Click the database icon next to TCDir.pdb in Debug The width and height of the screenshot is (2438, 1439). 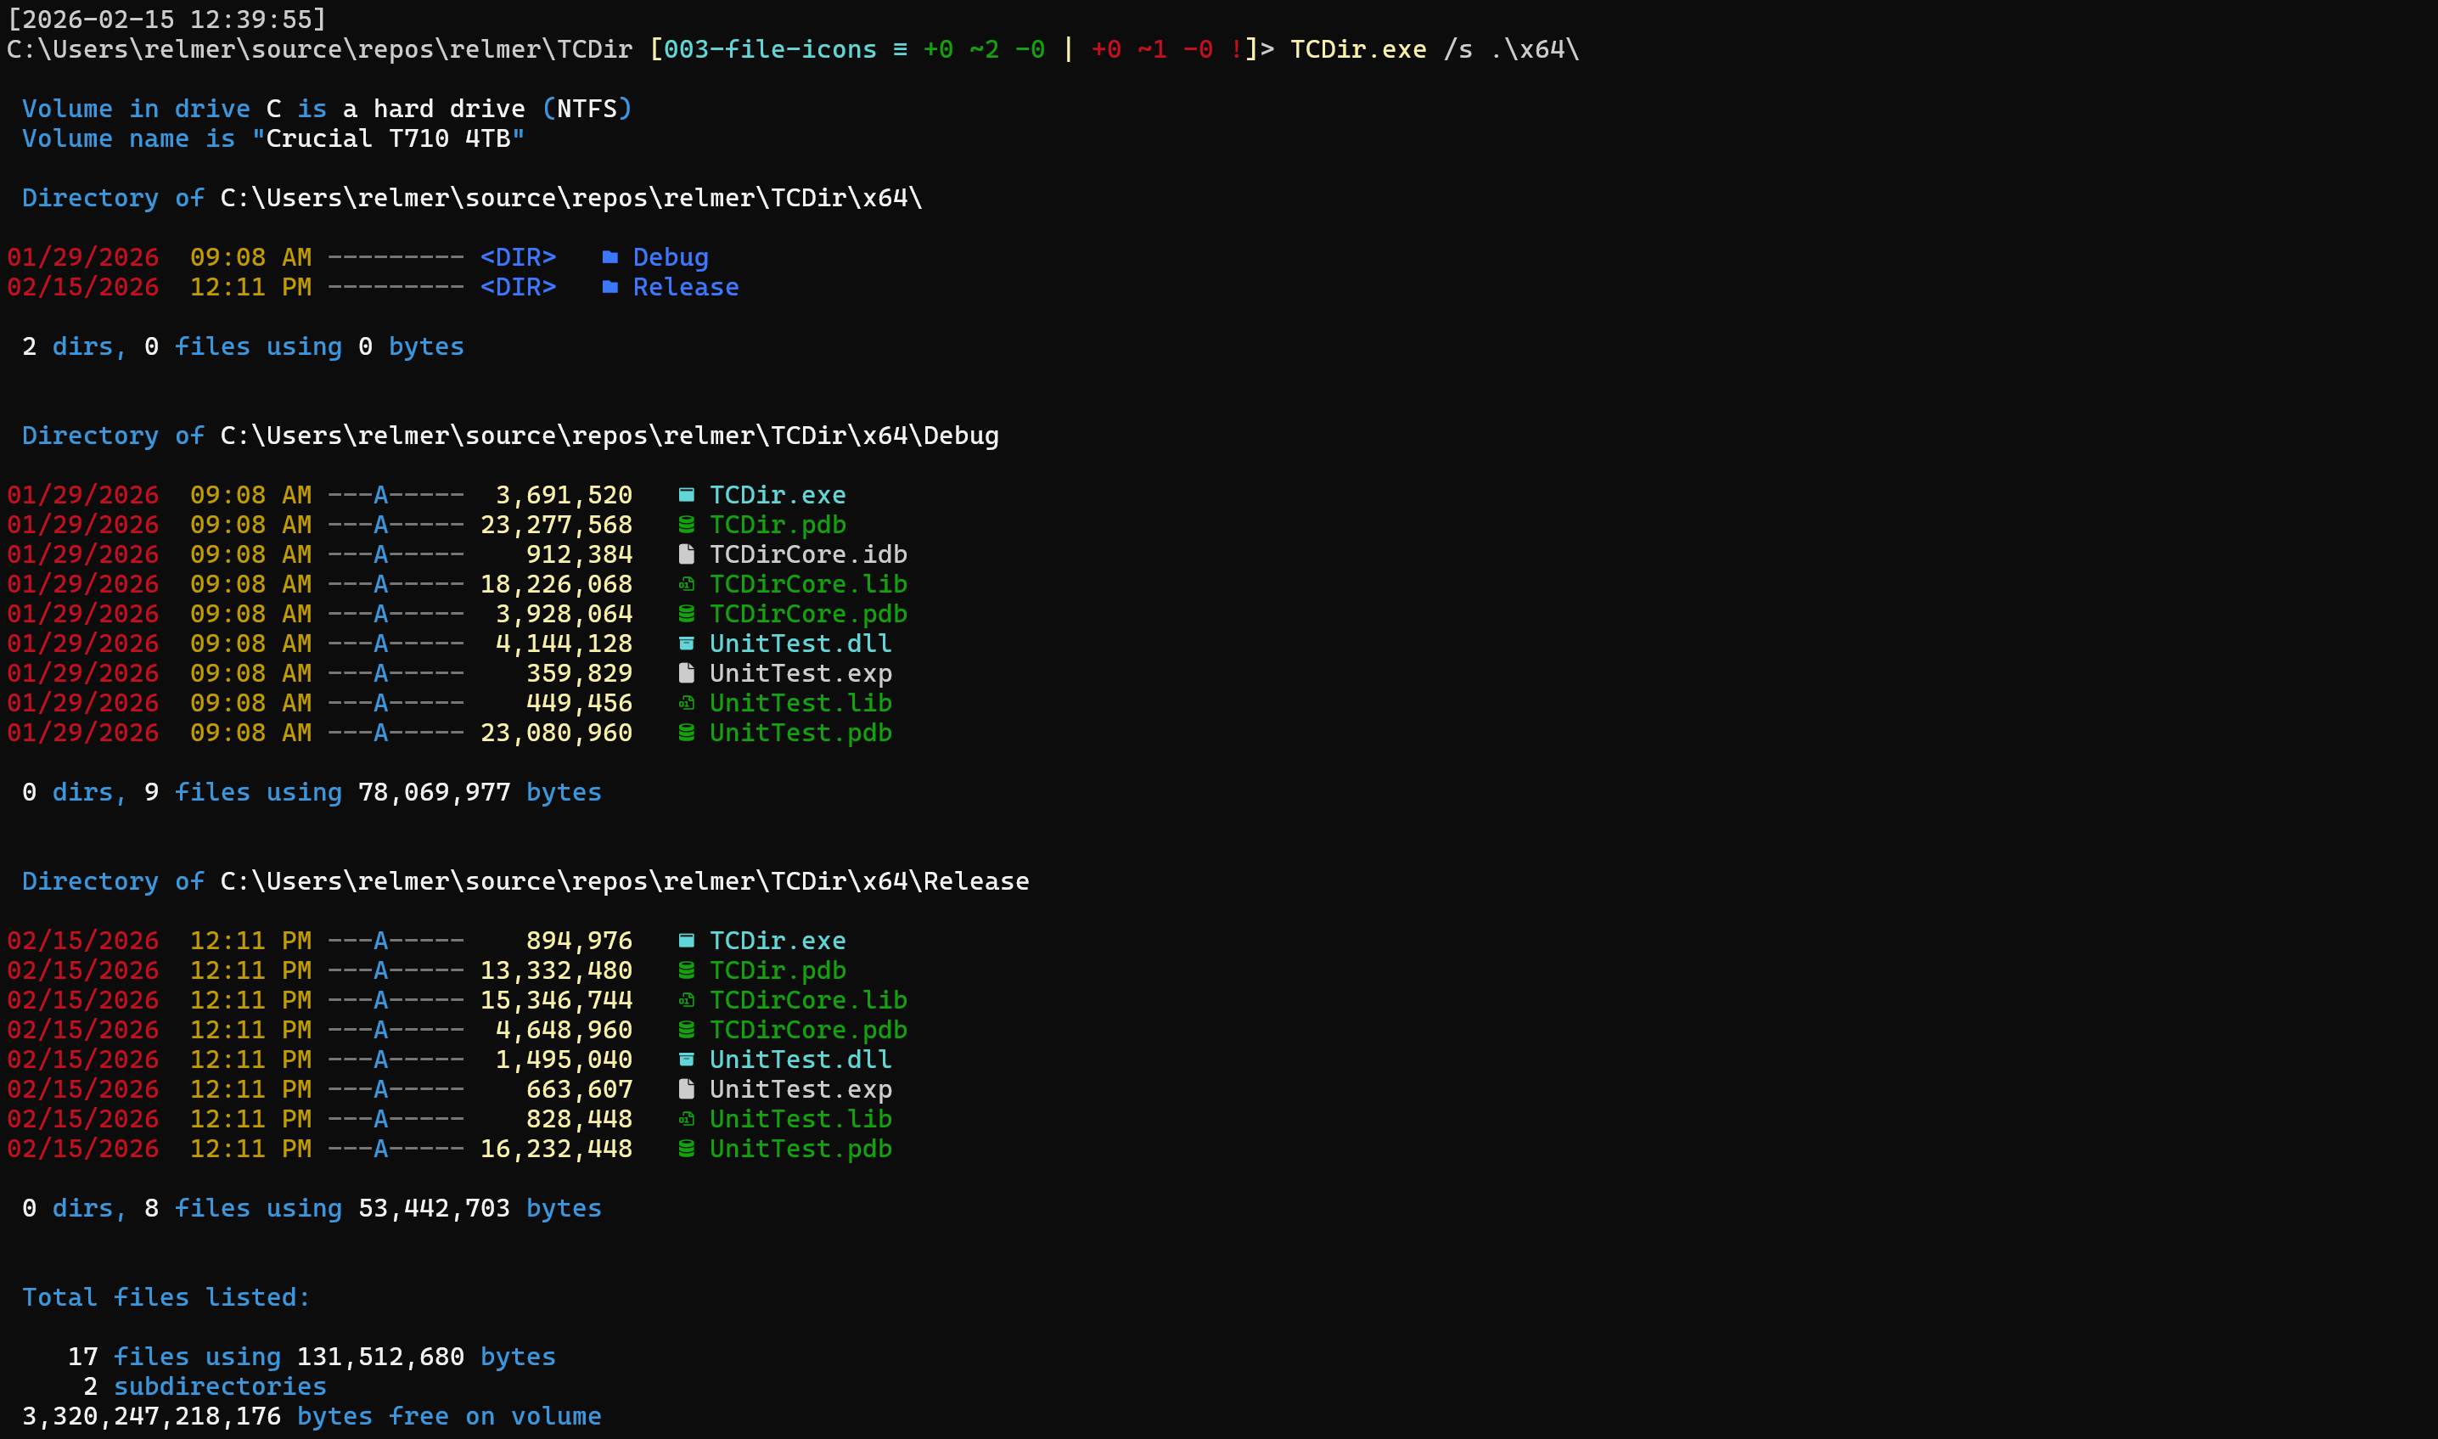(686, 524)
